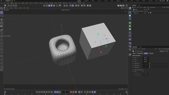Click the Attributes panel back arrow
This screenshot has height=95, width=169.
tap(156, 49)
